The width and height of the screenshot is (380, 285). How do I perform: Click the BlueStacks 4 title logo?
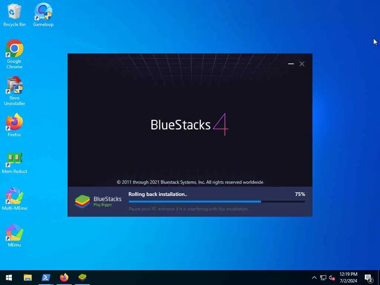(x=190, y=125)
